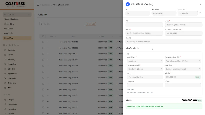The width and height of the screenshot is (205, 115).
Task: Collapse the Của Tôi sidebar group
Action: [29, 15]
